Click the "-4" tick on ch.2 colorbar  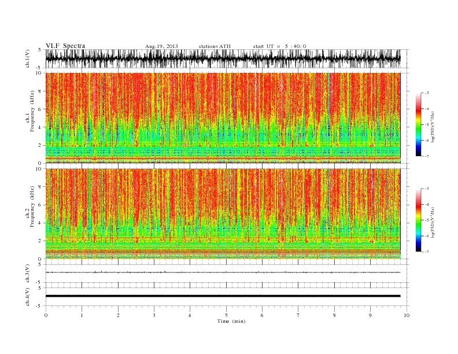(427, 204)
